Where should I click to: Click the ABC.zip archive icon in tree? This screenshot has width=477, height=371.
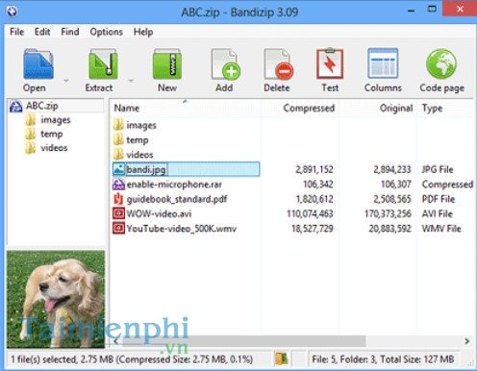click(x=15, y=106)
